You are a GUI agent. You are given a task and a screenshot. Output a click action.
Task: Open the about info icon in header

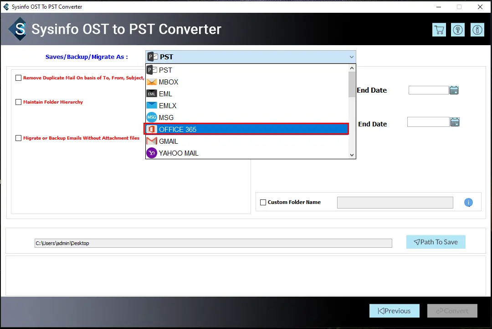pos(477,30)
